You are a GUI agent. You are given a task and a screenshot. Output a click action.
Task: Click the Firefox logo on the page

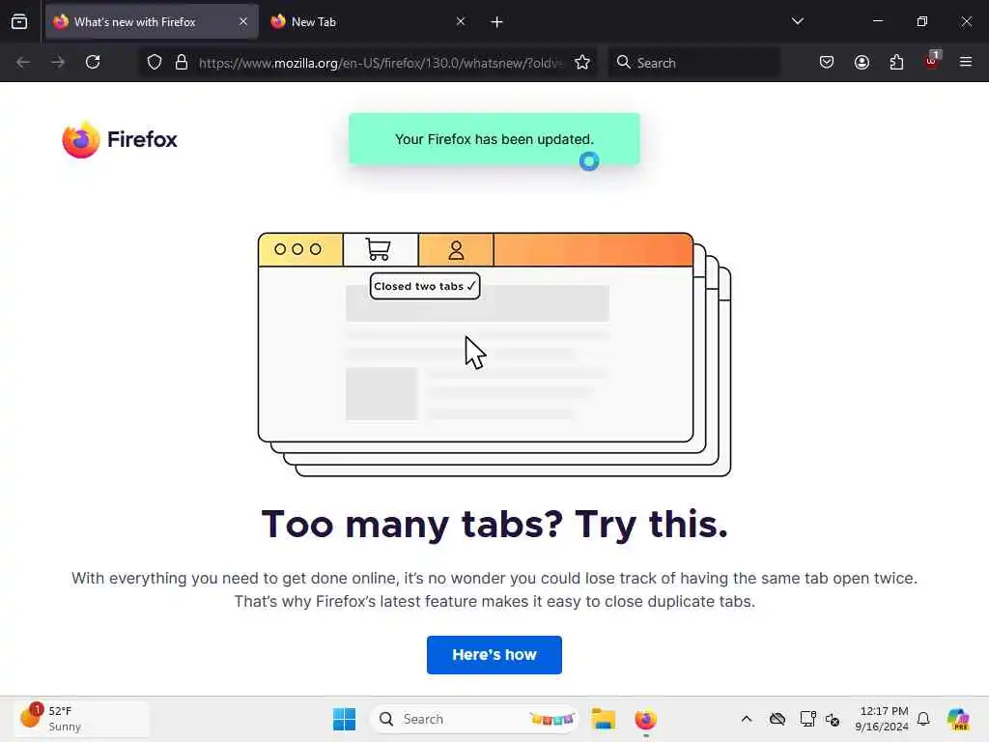[x=120, y=139]
